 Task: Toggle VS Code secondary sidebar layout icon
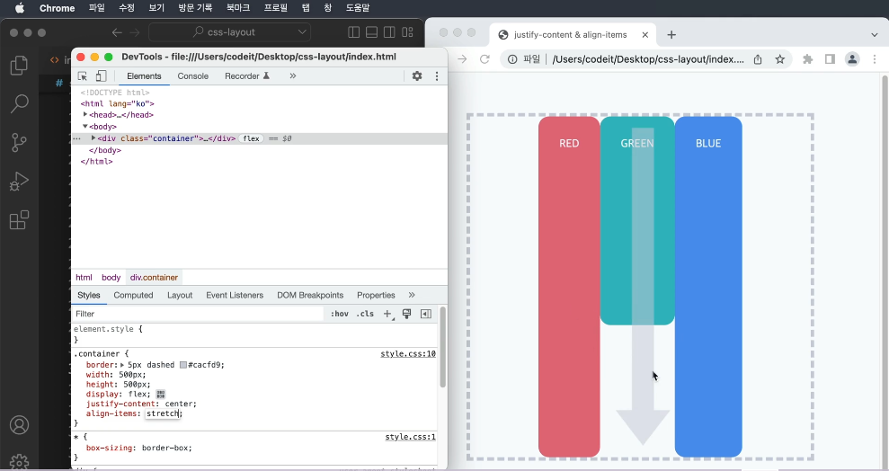[389, 32]
